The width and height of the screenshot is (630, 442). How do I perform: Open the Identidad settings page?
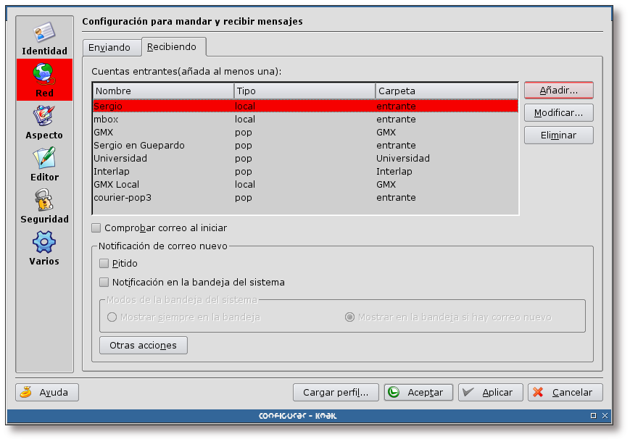click(x=43, y=37)
